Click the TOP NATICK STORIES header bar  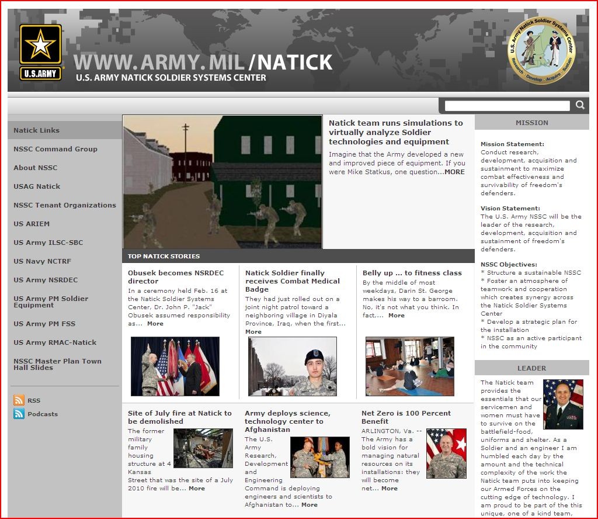pos(298,256)
